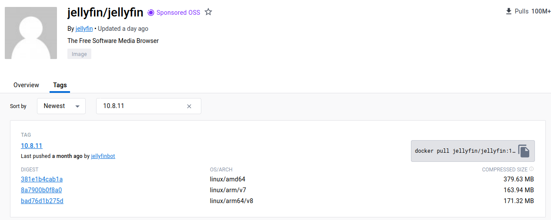Open the jellyfin publisher link
This screenshot has height=220, width=551.
[x=84, y=29]
